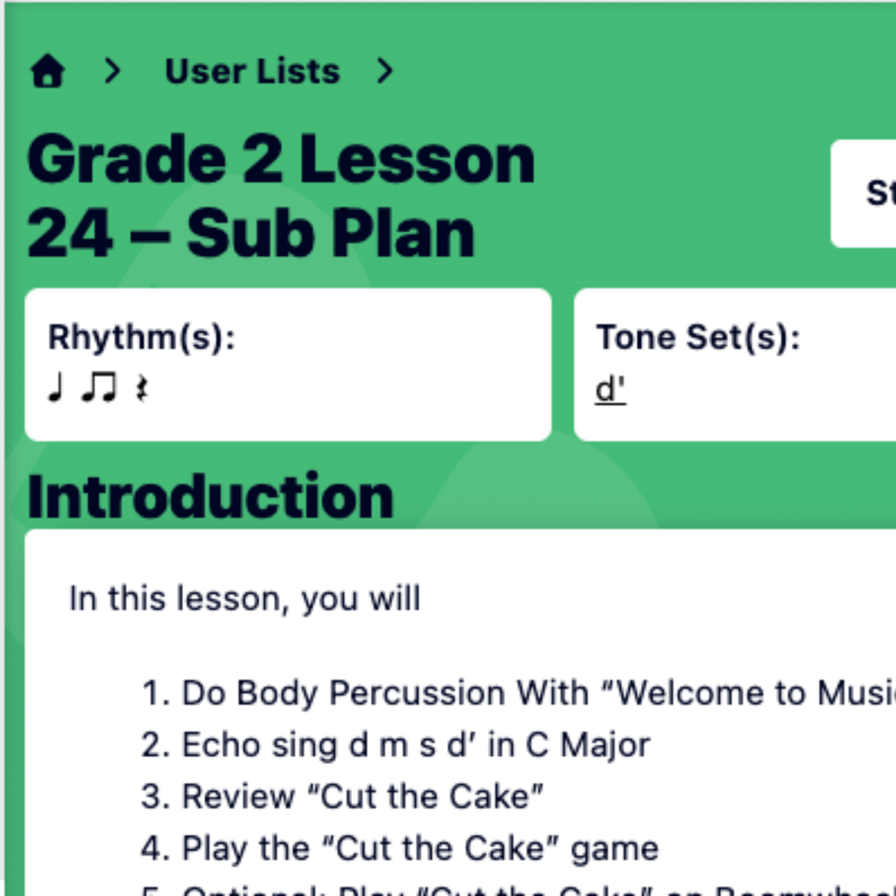Click the Introduction section heading

click(x=210, y=497)
